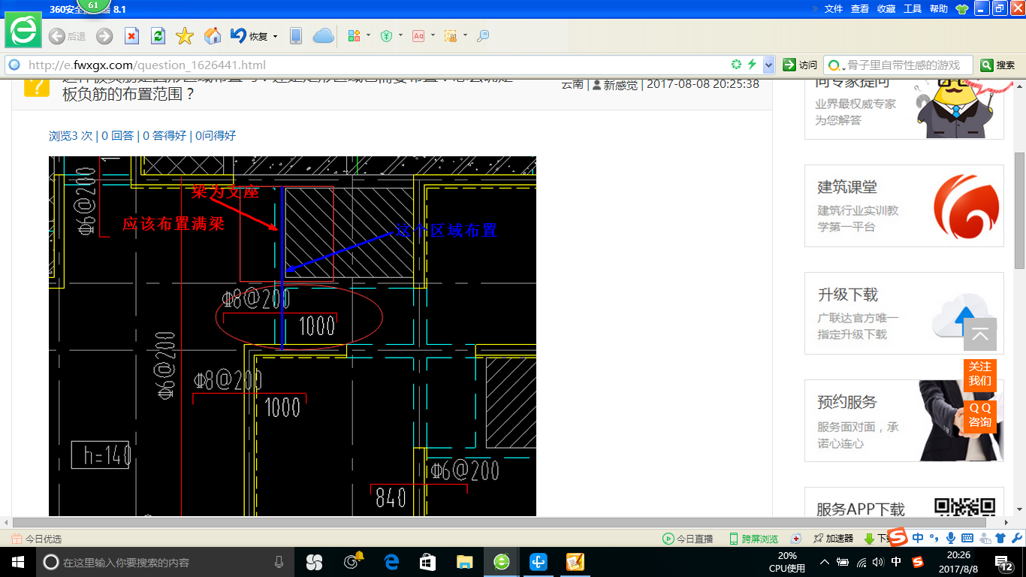Click the 恢复 restore button
This screenshot has height=577, width=1026.
(249, 36)
